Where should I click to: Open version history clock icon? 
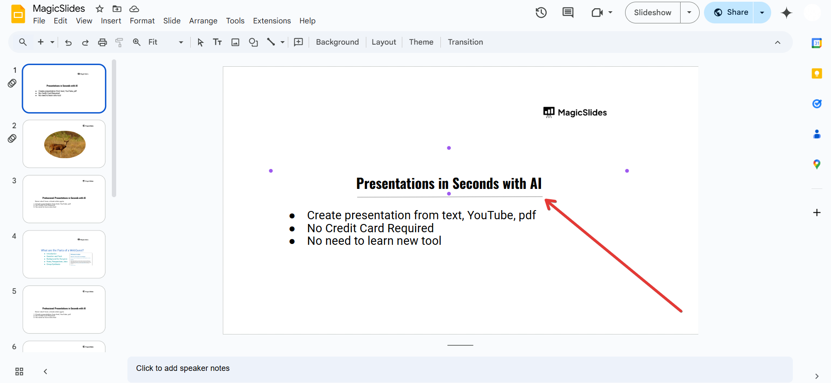pyautogui.click(x=541, y=13)
